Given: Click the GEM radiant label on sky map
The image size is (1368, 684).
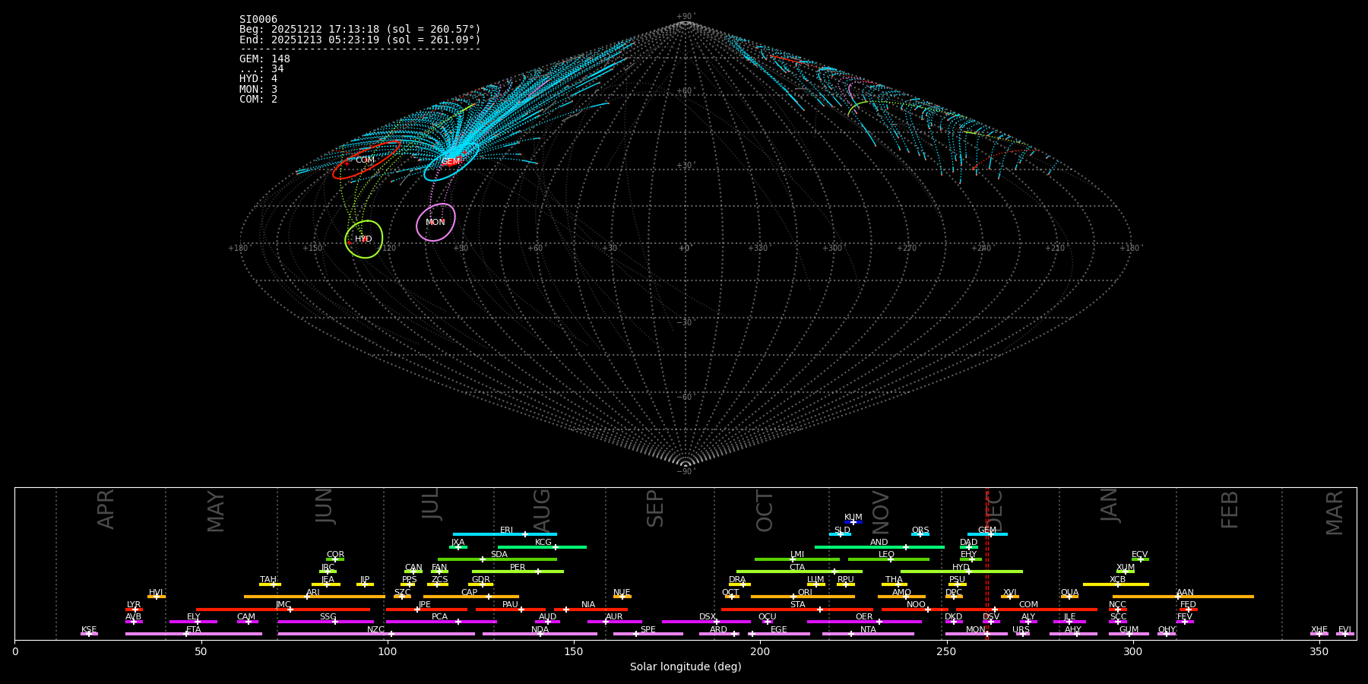Looking at the screenshot, I should (x=451, y=162).
